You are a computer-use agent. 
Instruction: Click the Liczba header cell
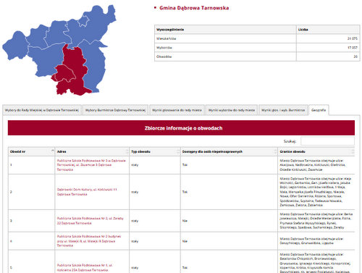[328, 30]
